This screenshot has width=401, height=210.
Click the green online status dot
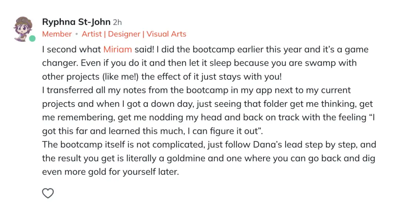pyautogui.click(x=32, y=39)
